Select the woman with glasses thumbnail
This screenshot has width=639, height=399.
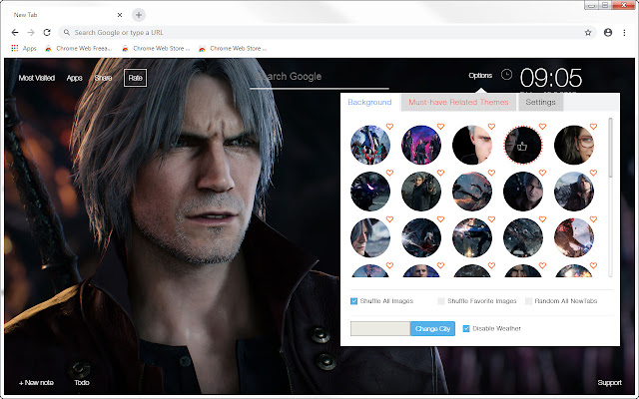pyautogui.click(x=574, y=145)
